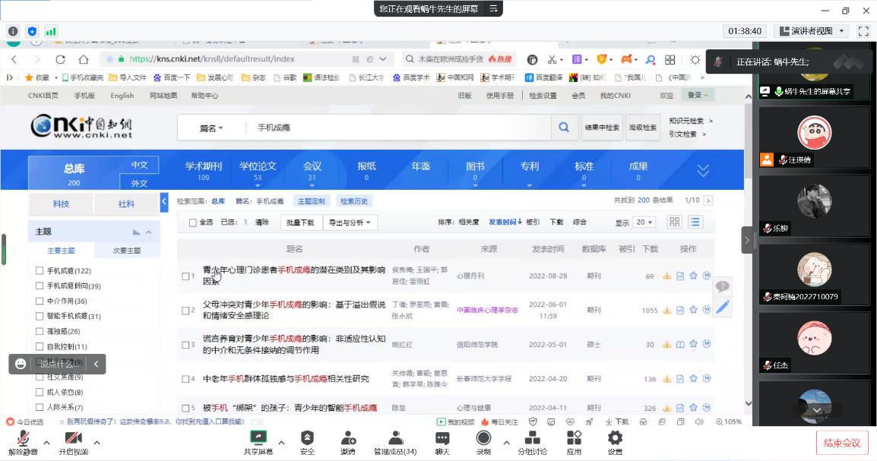877x461 pixels.
Task: Expand the 导出与分析 dropdown
Action: tap(350, 223)
